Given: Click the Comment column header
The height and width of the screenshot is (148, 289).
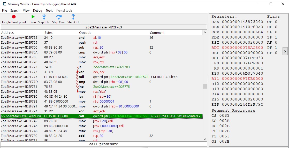Looking at the screenshot, I should click(157, 33).
